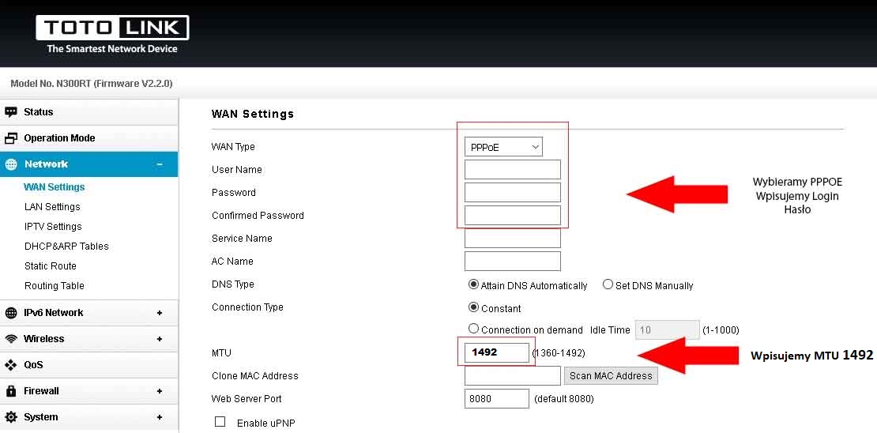Click the System gear icon
Viewport: 877px width, 433px height.
pyautogui.click(x=11, y=417)
